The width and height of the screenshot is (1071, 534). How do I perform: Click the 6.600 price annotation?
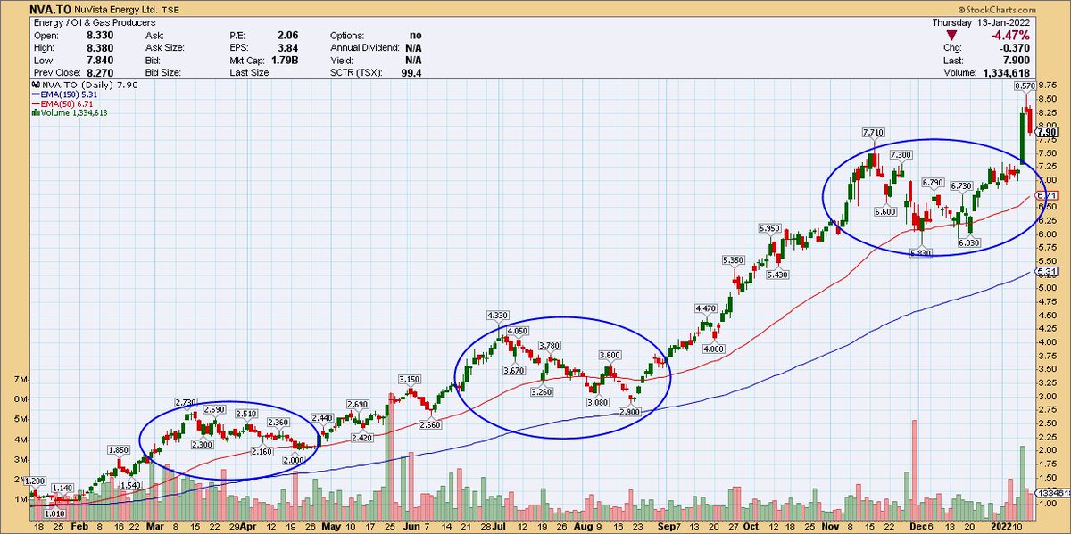tap(885, 211)
